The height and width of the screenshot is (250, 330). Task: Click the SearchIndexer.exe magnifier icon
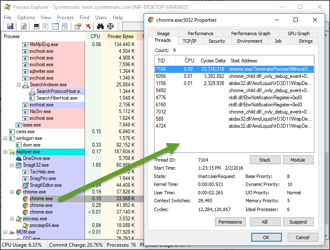click(26, 85)
